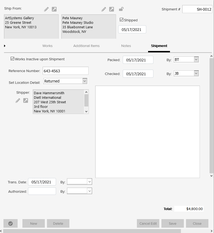Click the Cancel Edit button
This screenshot has height=233, width=214.
(x=148, y=223)
